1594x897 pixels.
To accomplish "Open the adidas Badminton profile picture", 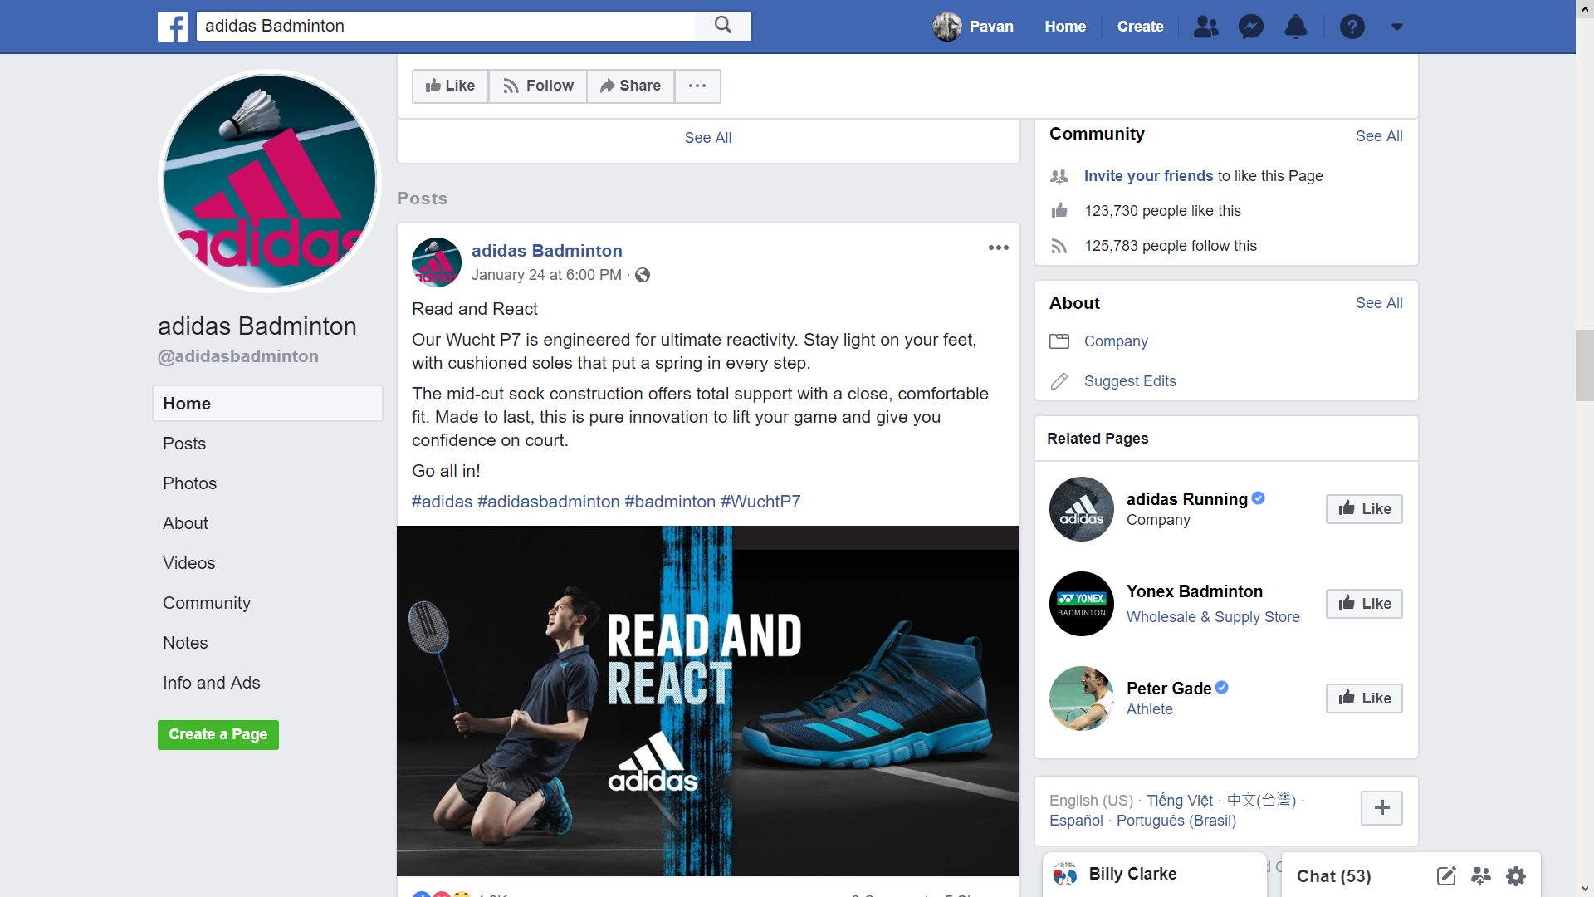I will tap(270, 181).
